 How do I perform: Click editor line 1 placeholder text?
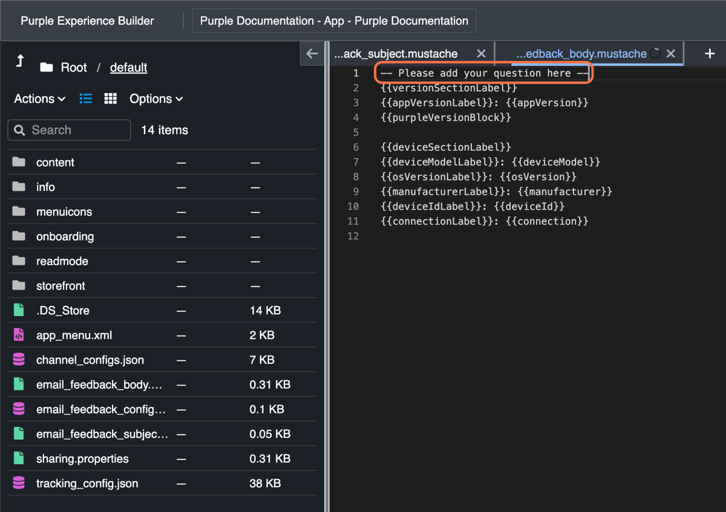click(485, 73)
